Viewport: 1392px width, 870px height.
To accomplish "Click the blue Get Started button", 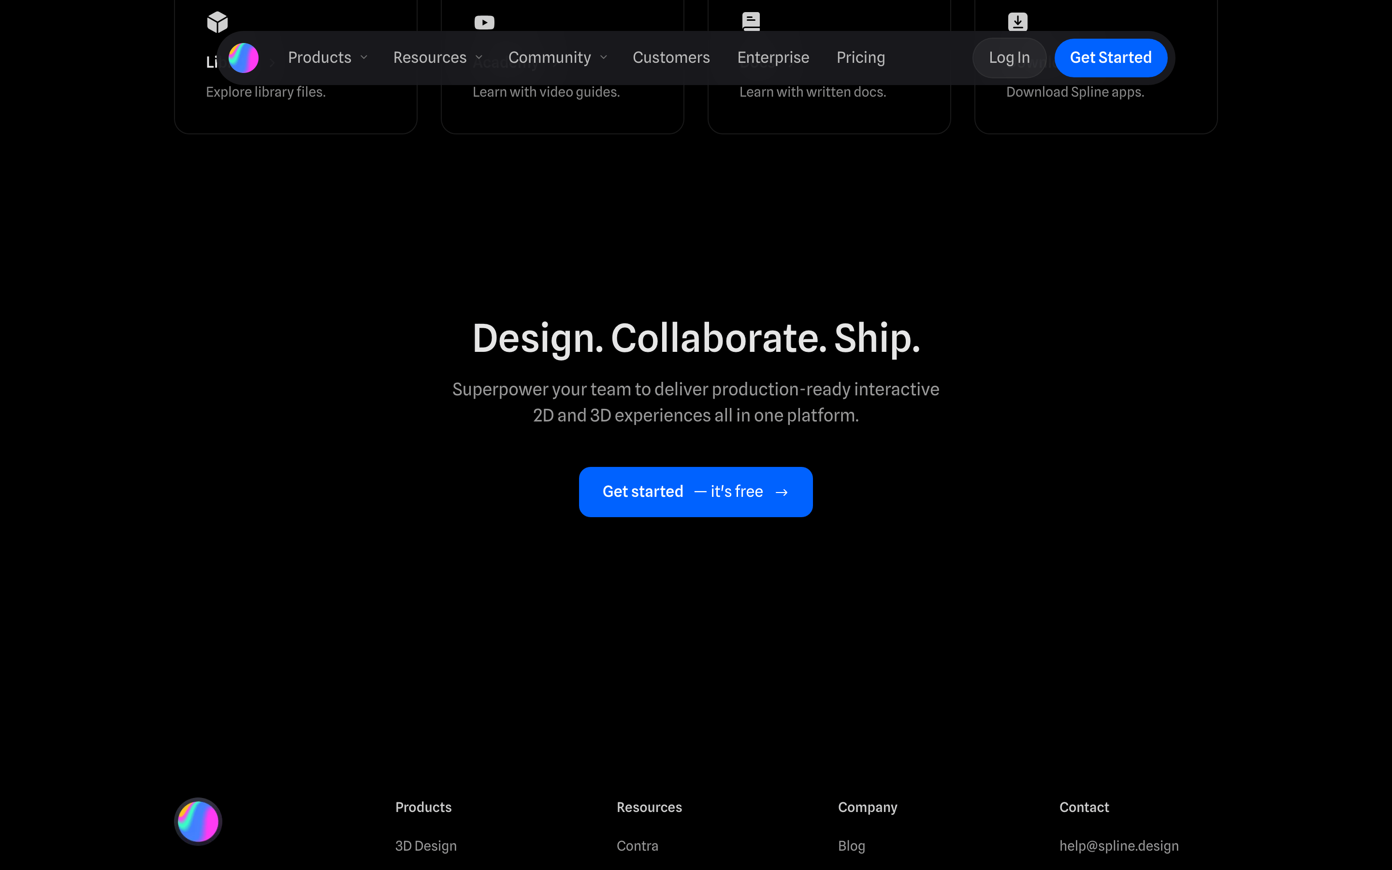I will (1111, 58).
